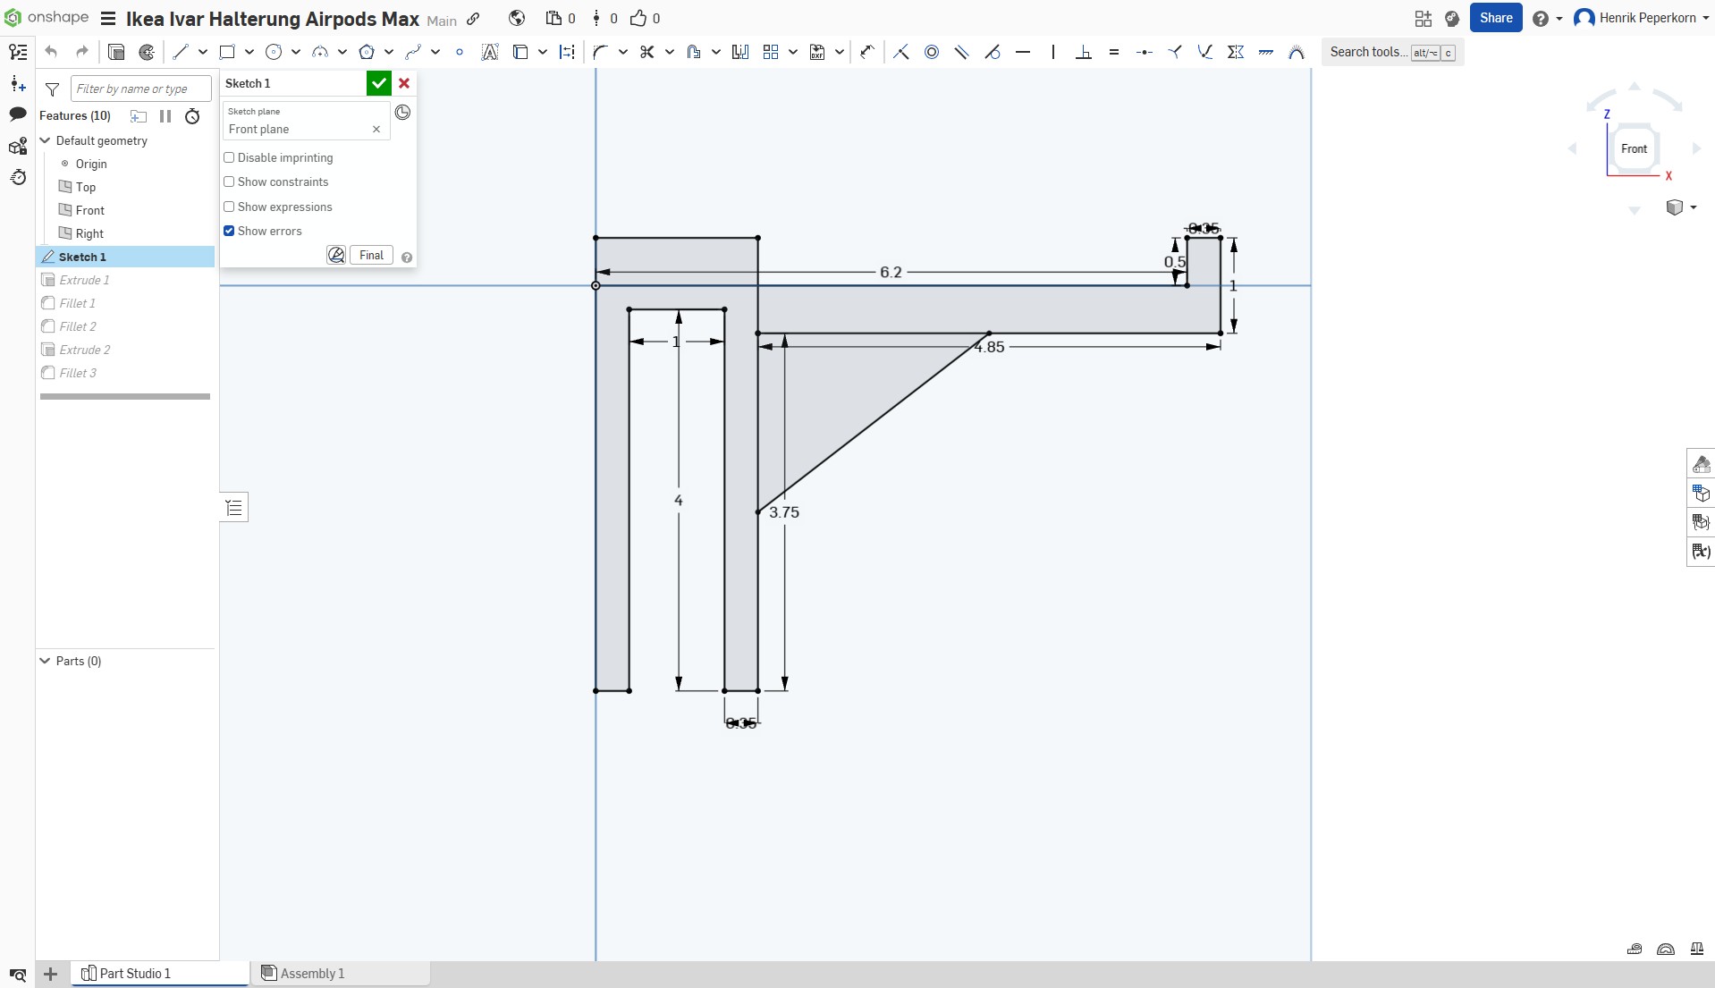Open the Onshape main menu
The height and width of the screenshot is (988, 1715).
(x=107, y=18)
